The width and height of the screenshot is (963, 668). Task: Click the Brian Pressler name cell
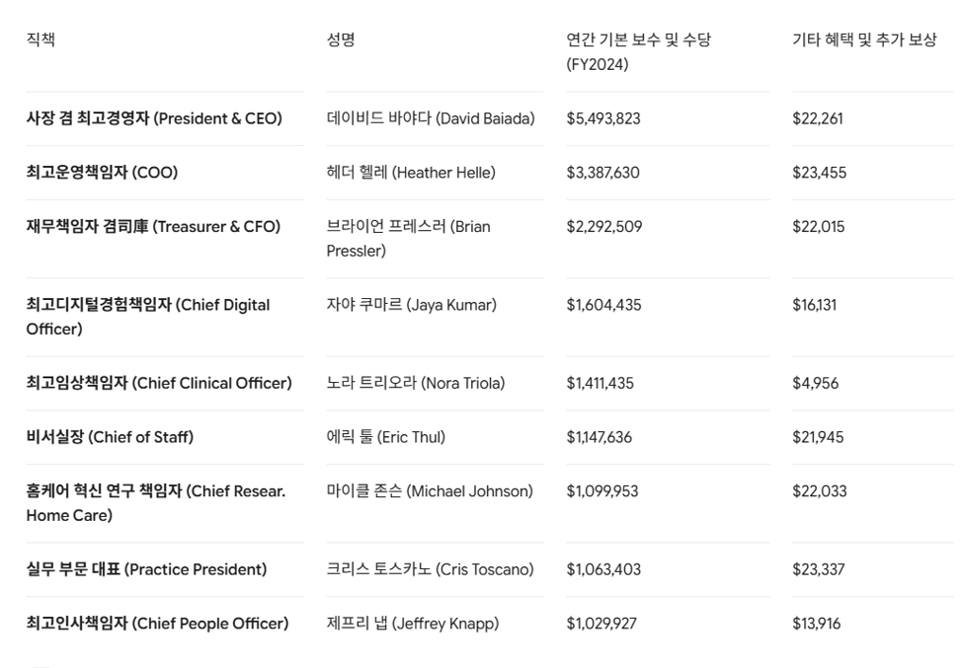click(409, 239)
